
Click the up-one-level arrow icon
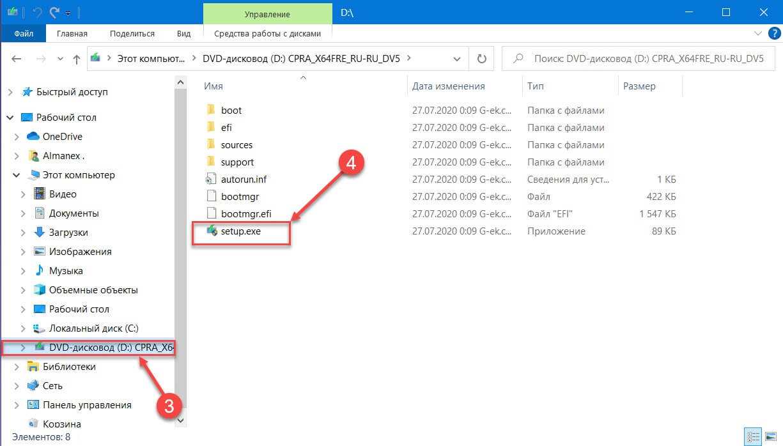pos(77,59)
